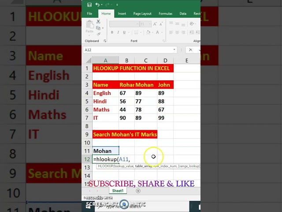Image resolution: width=282 pixels, height=212 pixels.
Task: Click the Format Painter brush icon
Action: pyautogui.click(x=98, y=34)
